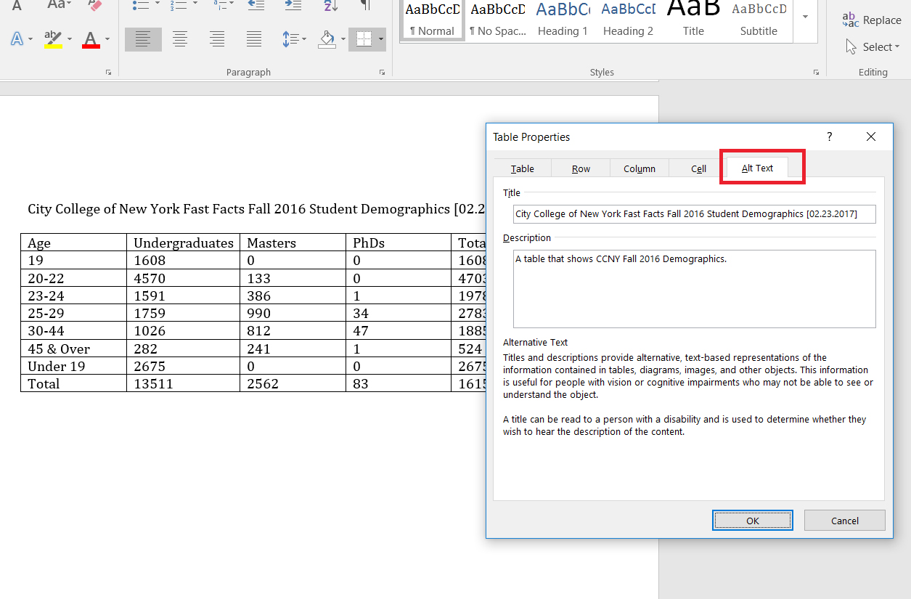Viewport: 911px width, 599px height.
Task: Apply the Subtitle style
Action: click(x=759, y=20)
